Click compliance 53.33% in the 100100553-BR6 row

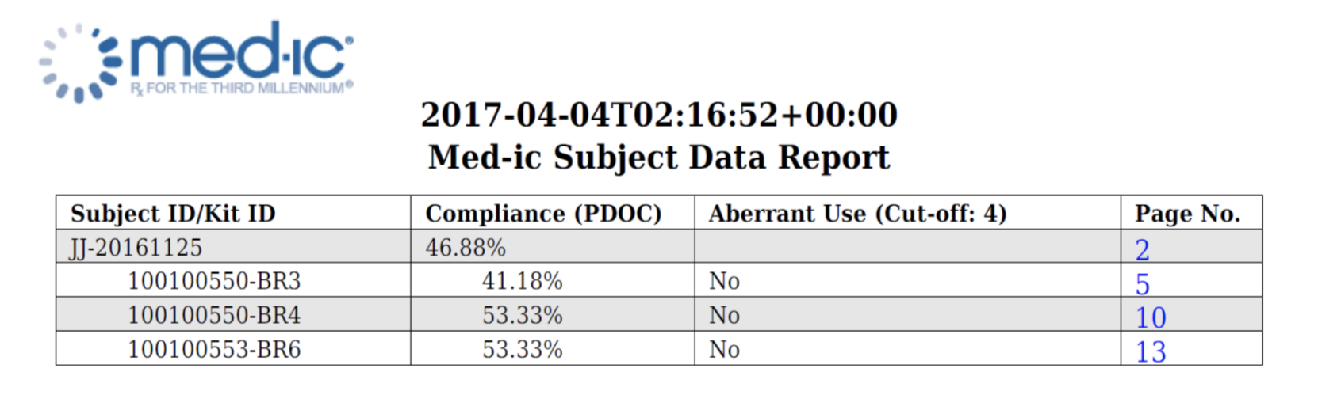[523, 349]
